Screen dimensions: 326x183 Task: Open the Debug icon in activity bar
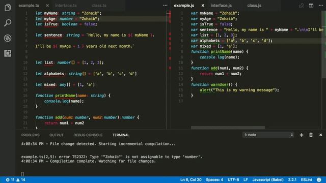click(8, 38)
